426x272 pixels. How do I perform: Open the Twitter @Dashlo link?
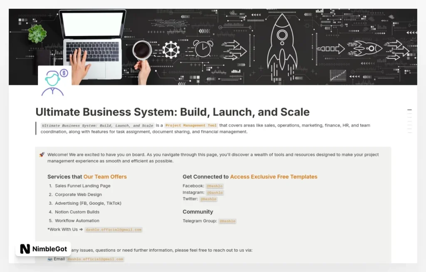[x=208, y=199]
